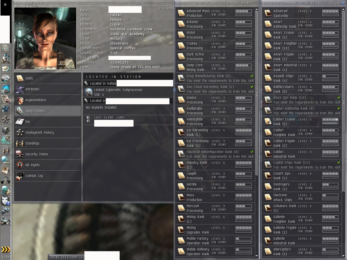This screenshot has height=260, width=347.
Task: Collapse the Industry skill group header
Action: click(x=214, y=3)
